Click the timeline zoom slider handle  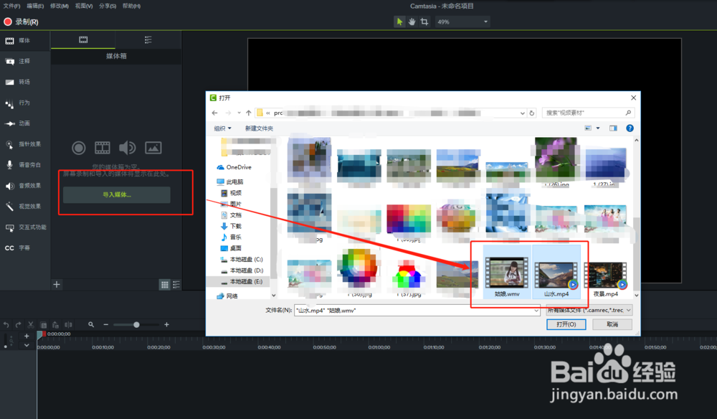[x=136, y=325]
